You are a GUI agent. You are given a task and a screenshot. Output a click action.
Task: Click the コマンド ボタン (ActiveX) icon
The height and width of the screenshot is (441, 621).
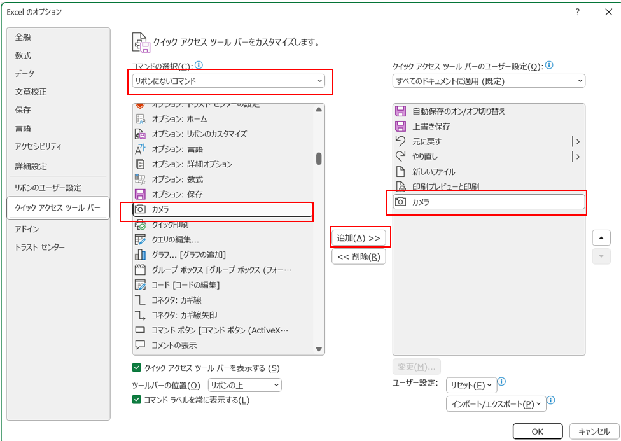140,330
